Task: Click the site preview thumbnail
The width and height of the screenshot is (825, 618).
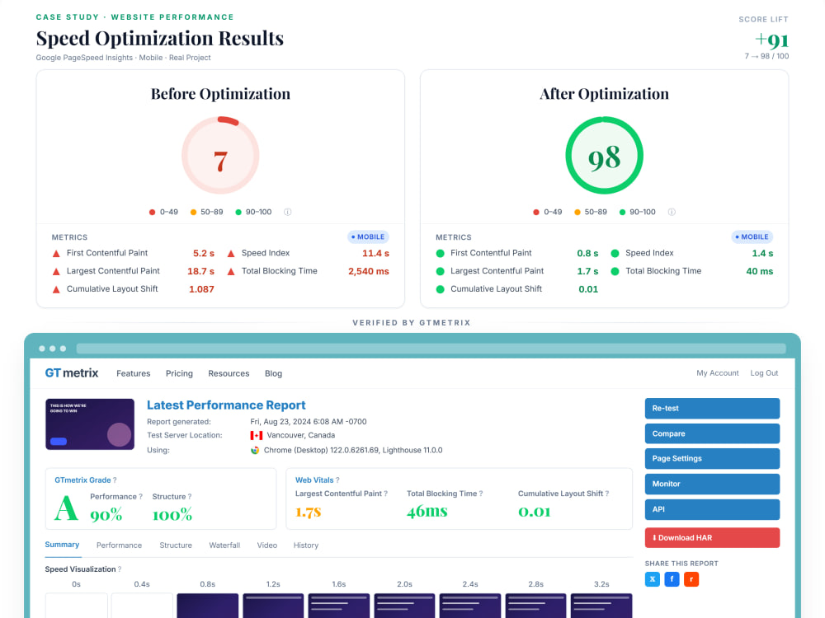Action: click(x=90, y=424)
